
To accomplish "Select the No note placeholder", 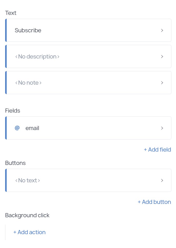I will [28, 83].
